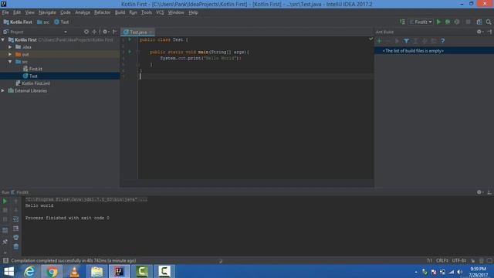Start debugging with the bug icon
Screen dimensions: 494x278
[x=448, y=22]
